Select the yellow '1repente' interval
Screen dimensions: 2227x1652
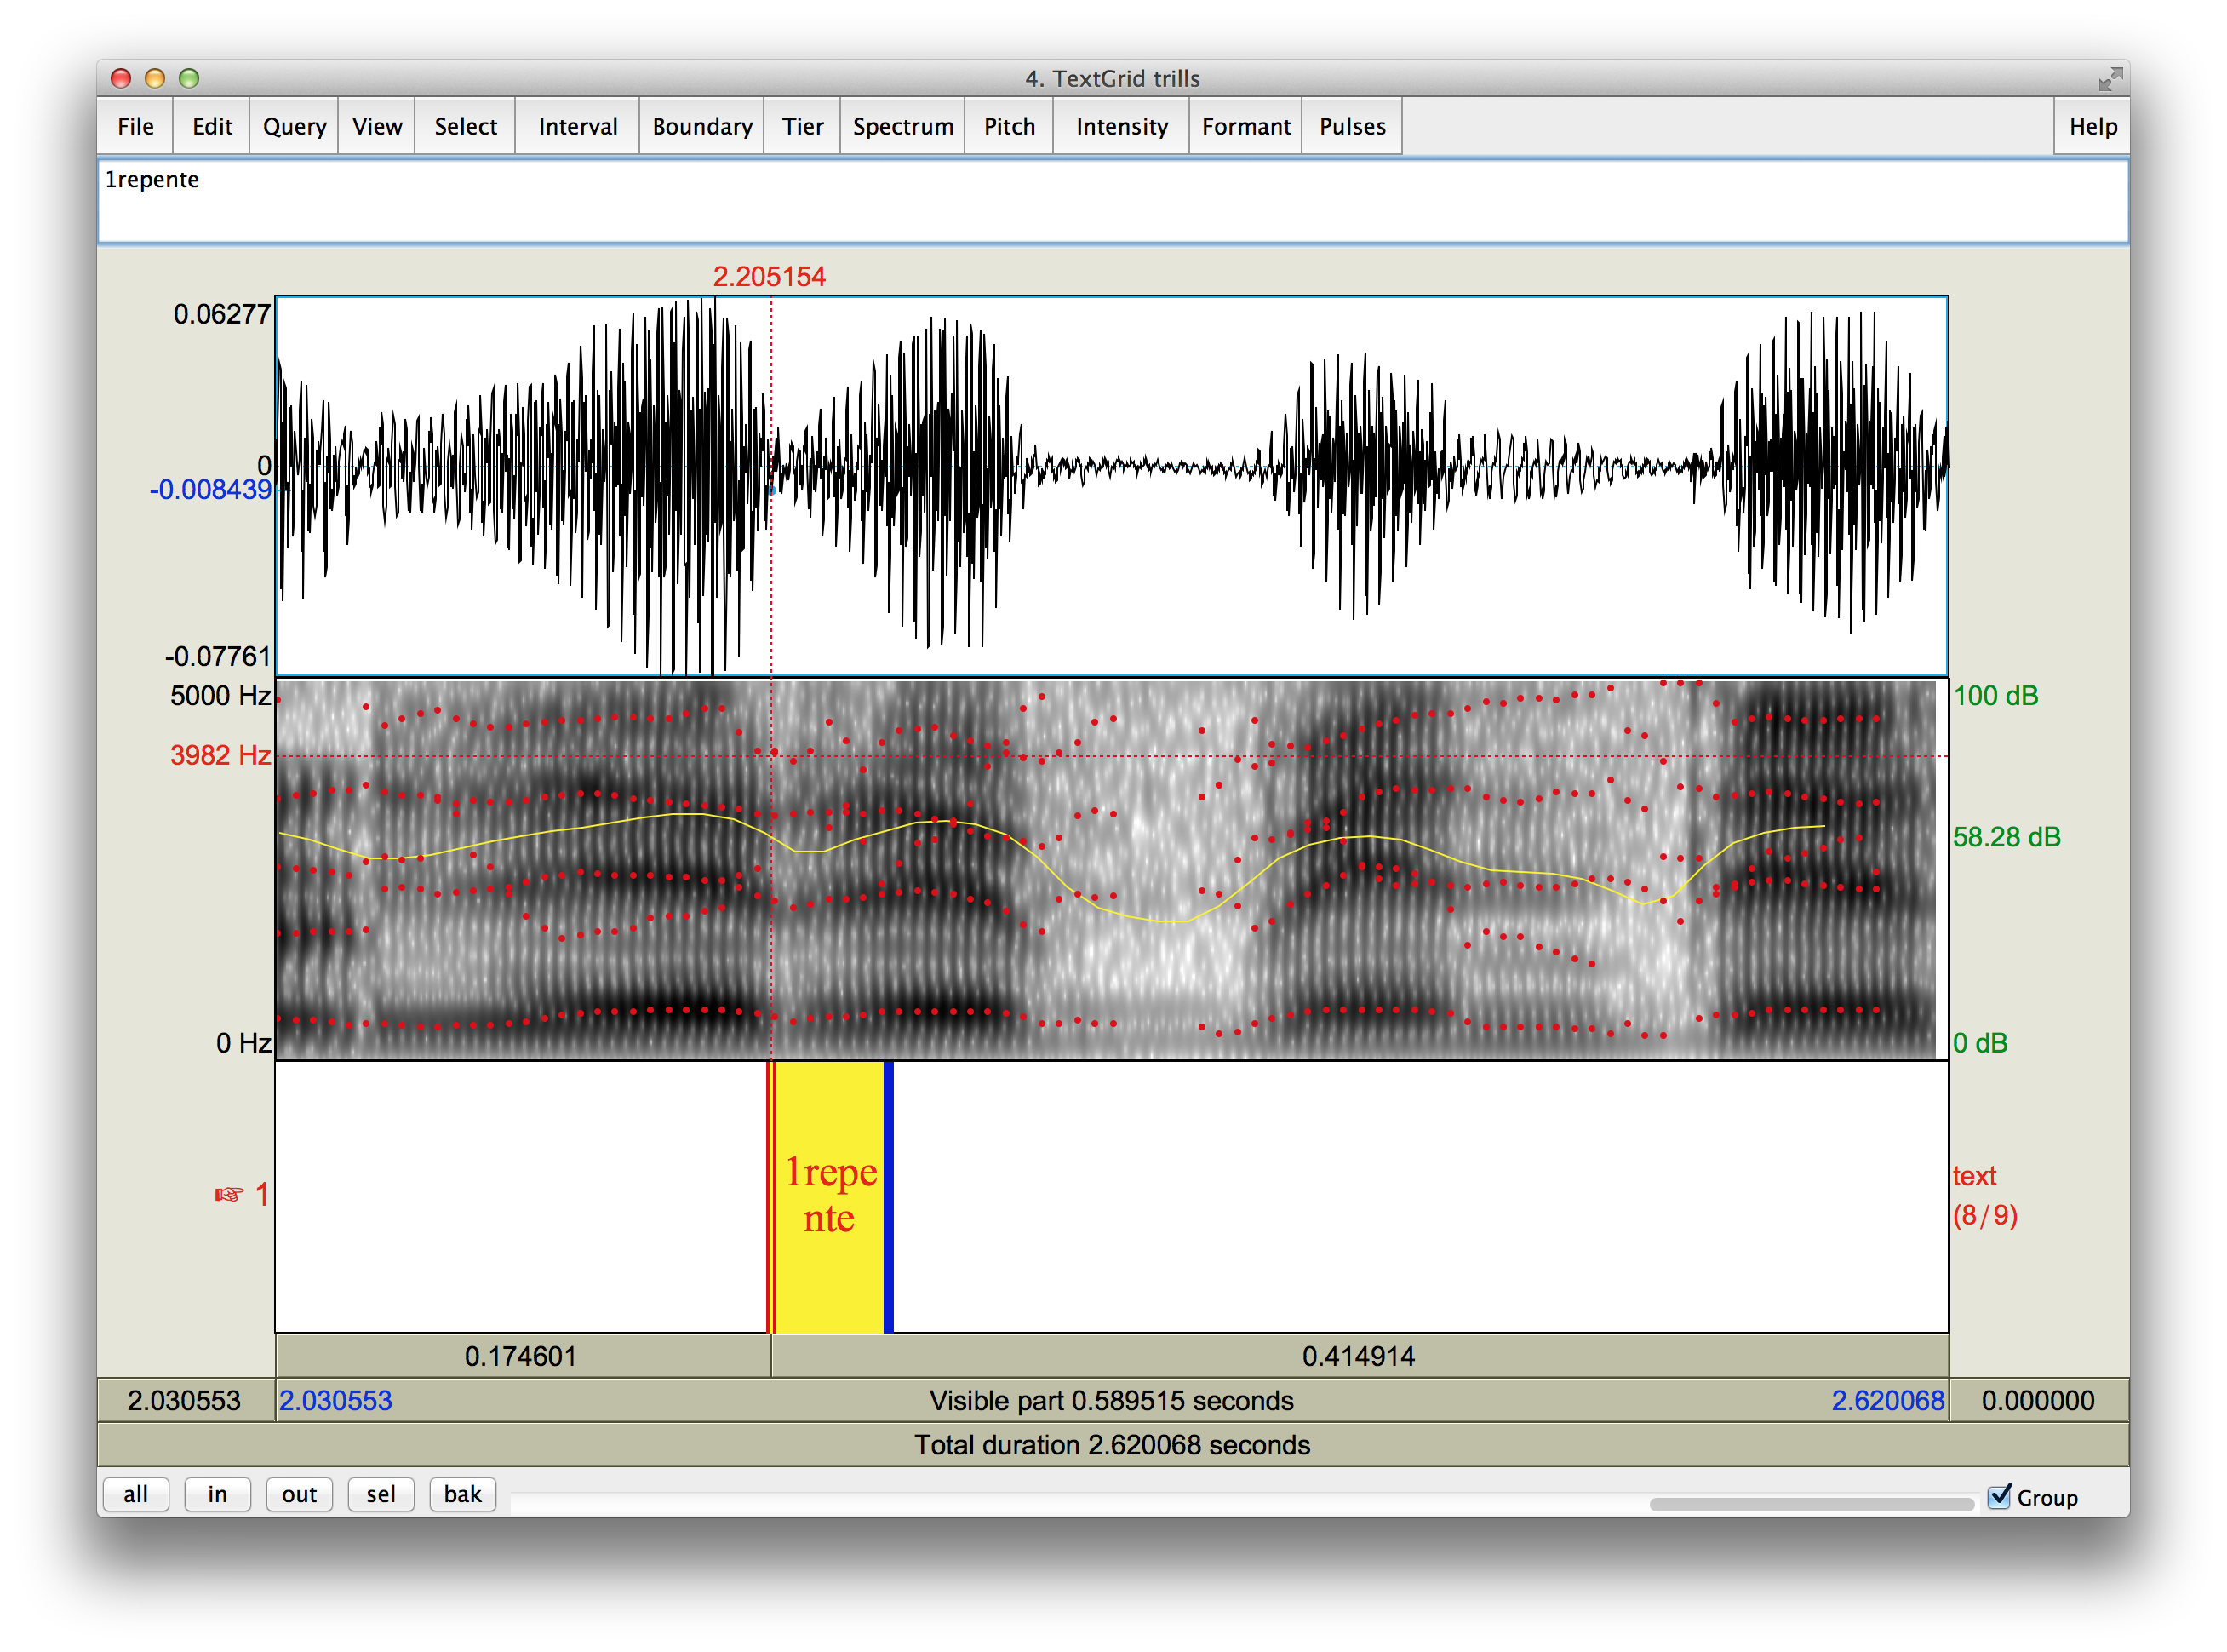[x=830, y=1196]
